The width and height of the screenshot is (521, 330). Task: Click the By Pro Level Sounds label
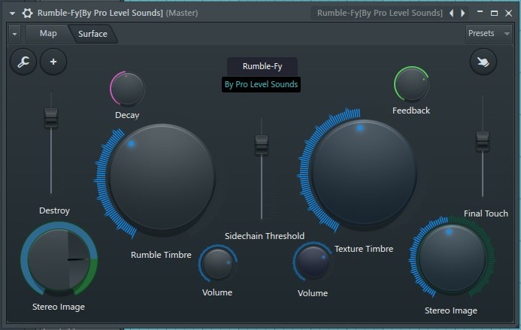(x=261, y=84)
